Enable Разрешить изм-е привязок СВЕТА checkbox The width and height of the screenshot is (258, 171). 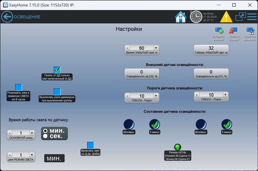pyautogui.click(x=18, y=87)
